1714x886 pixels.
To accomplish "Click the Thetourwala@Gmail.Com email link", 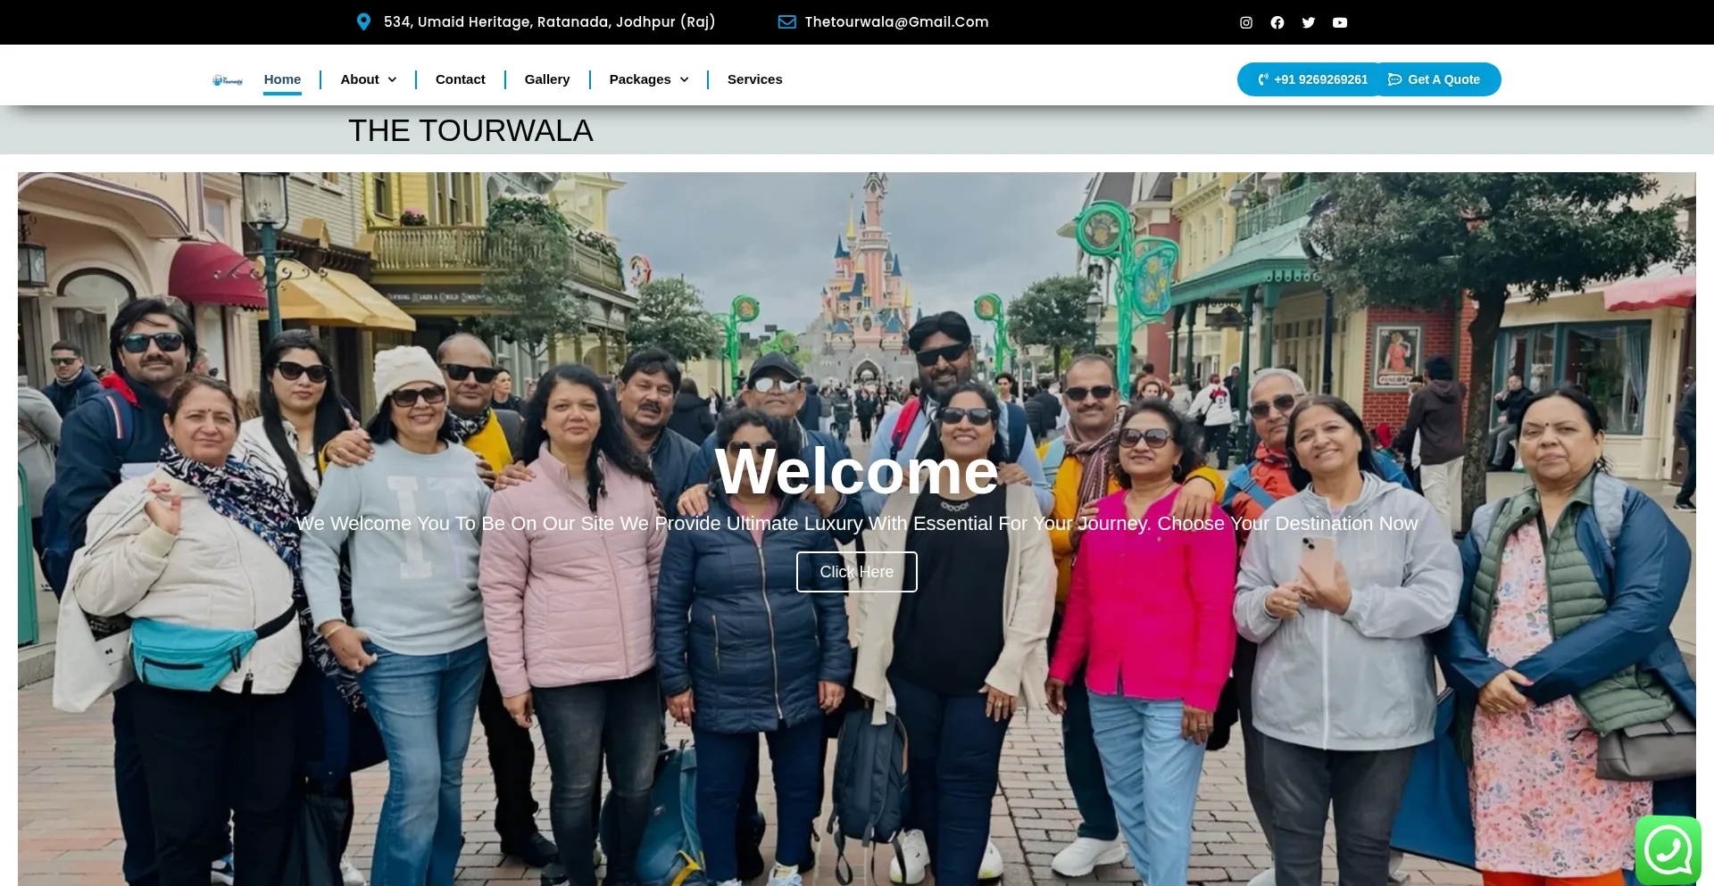I will tap(895, 21).
